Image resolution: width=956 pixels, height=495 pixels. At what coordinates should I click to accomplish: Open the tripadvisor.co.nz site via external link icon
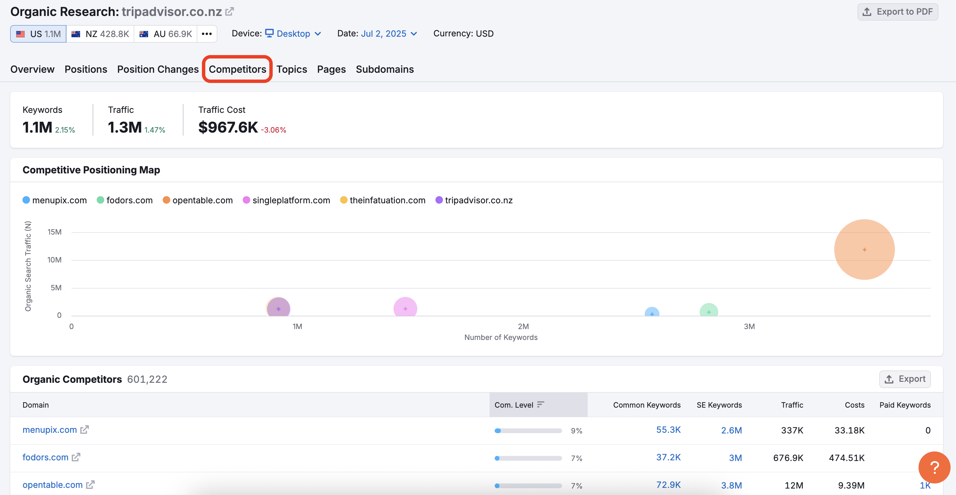tap(230, 11)
